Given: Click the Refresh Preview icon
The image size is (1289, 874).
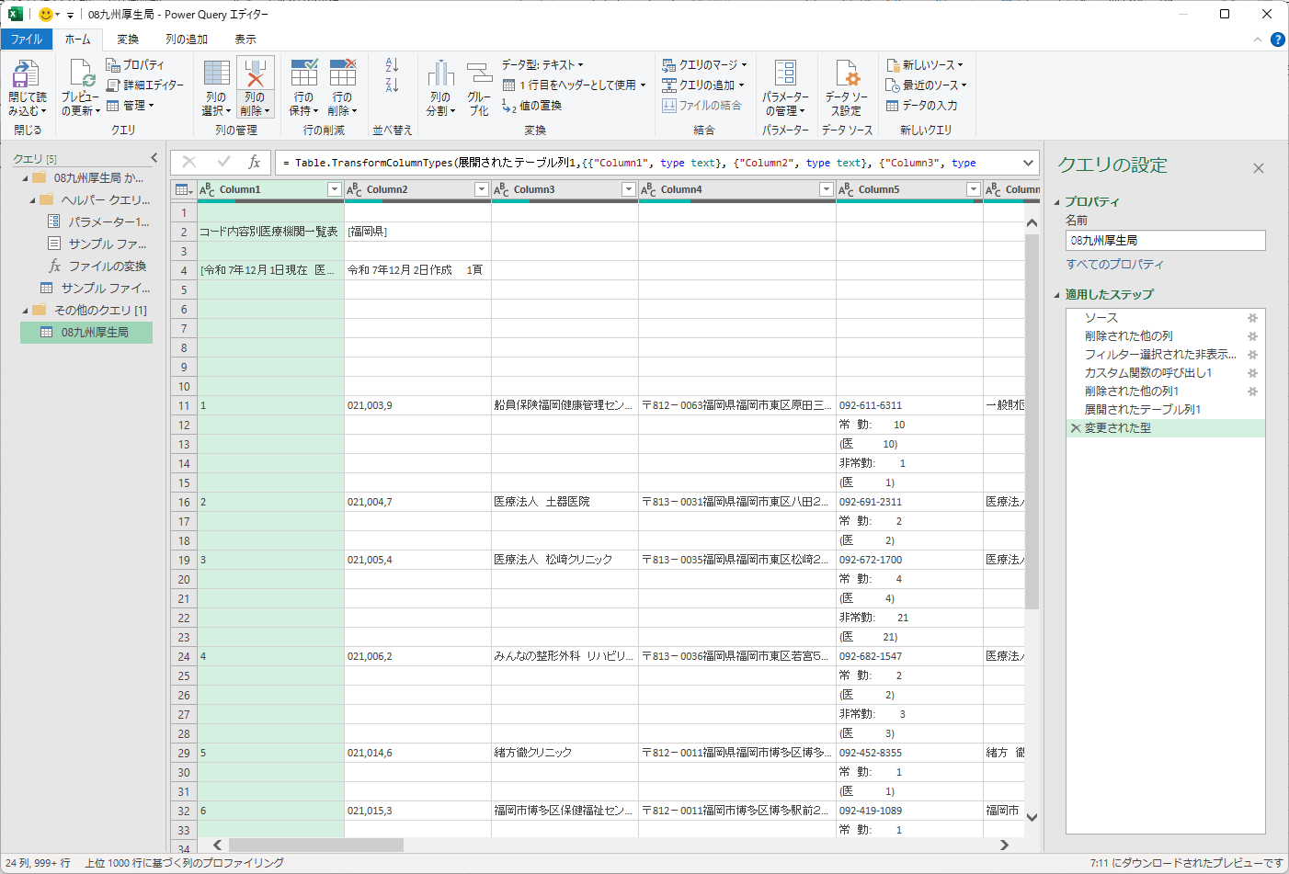Looking at the screenshot, I should click(x=81, y=75).
